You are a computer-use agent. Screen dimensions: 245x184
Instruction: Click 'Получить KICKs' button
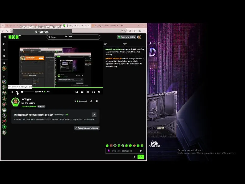click(x=127, y=37)
